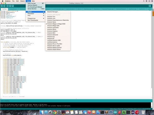
Task: Open Eclipse from the dock
Action: (x=133, y=112)
